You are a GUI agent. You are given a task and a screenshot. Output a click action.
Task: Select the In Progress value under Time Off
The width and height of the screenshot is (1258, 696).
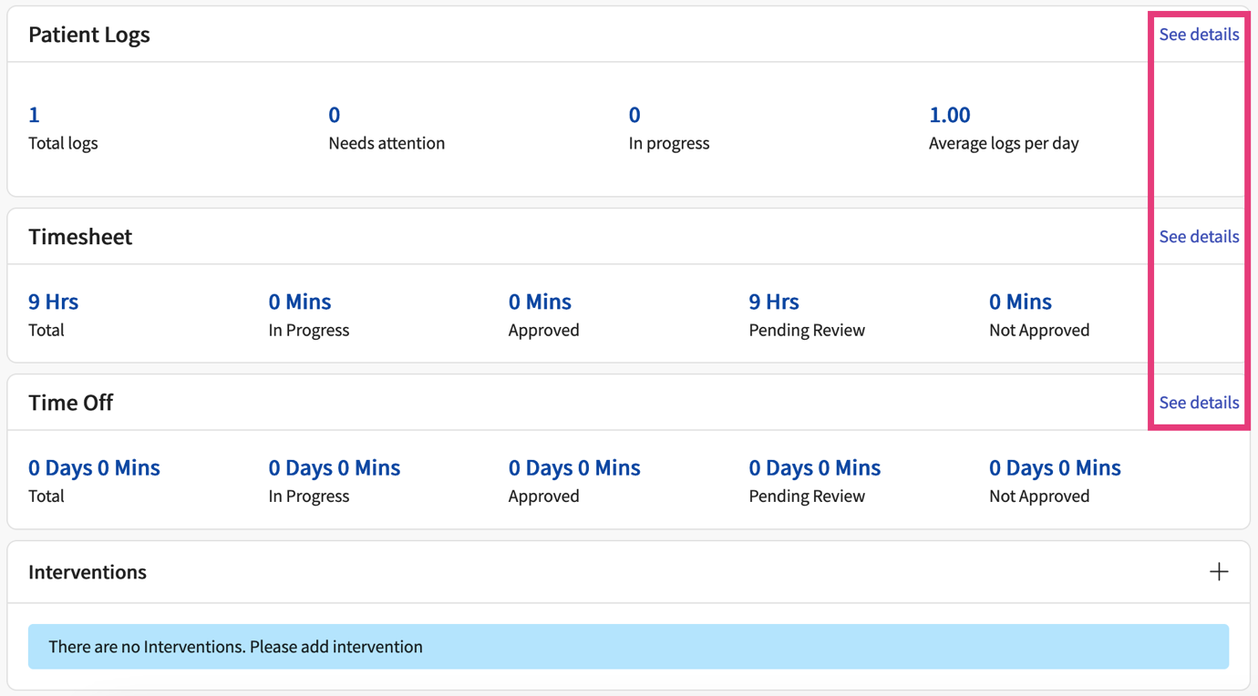[335, 467]
